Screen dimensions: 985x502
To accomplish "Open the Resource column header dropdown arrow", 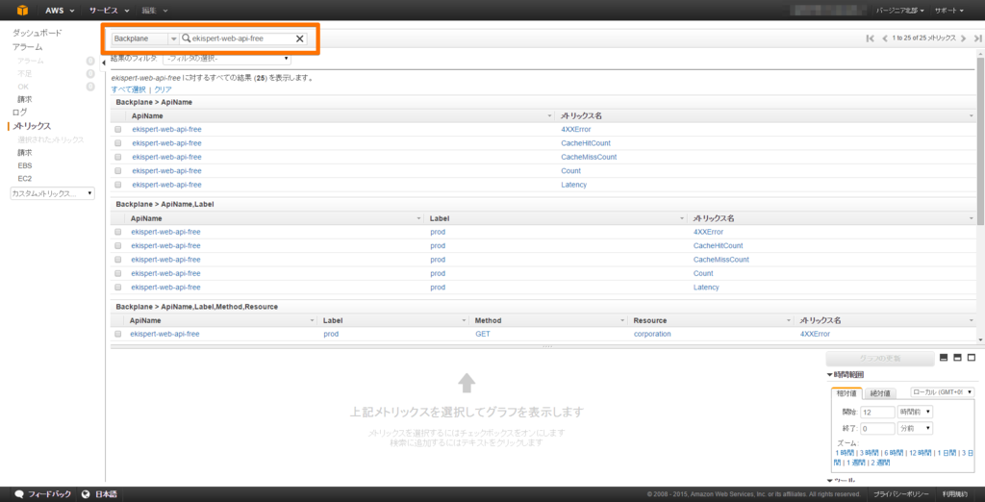I will pyautogui.click(x=789, y=320).
